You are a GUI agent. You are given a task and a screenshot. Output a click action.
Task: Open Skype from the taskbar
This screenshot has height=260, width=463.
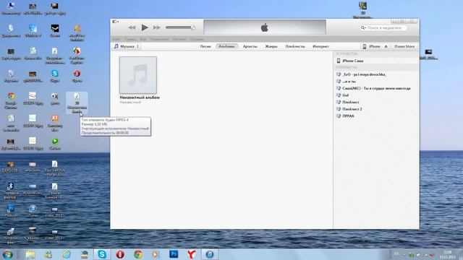pos(102,254)
